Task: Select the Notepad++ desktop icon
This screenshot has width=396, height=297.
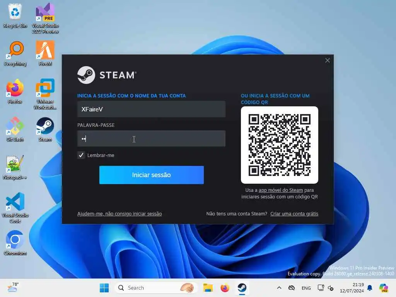Action: click(x=15, y=167)
